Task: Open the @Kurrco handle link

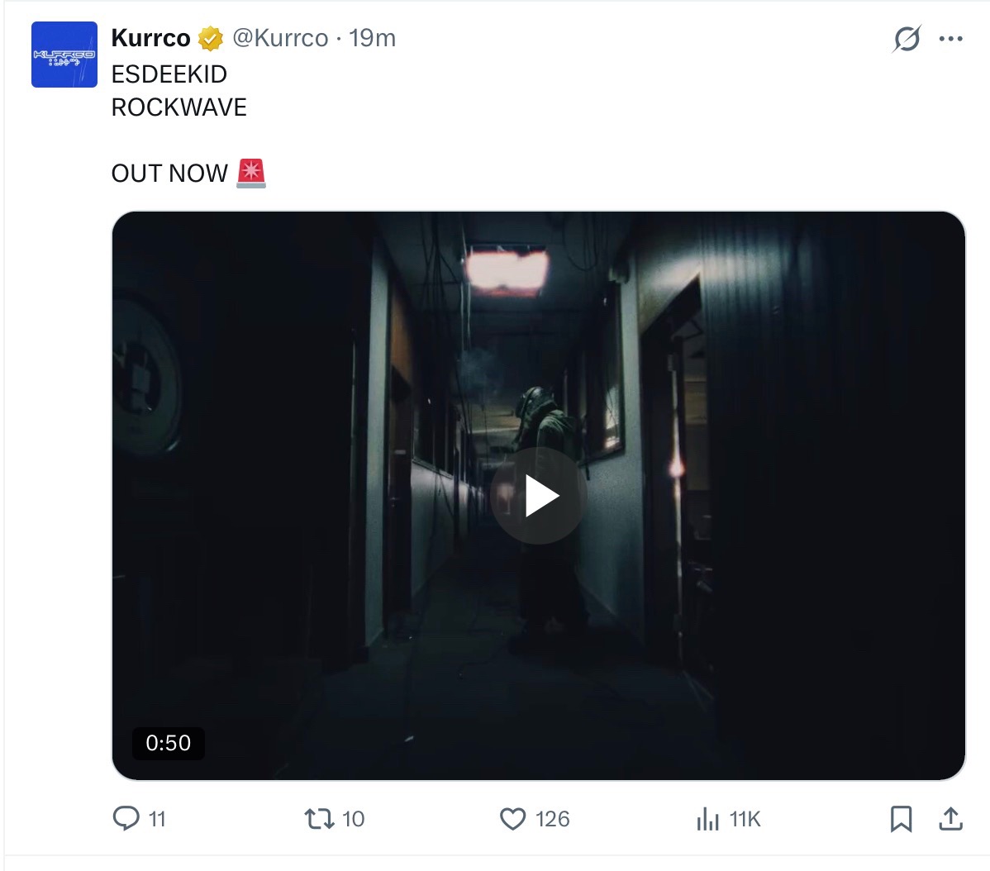Action: tap(280, 38)
